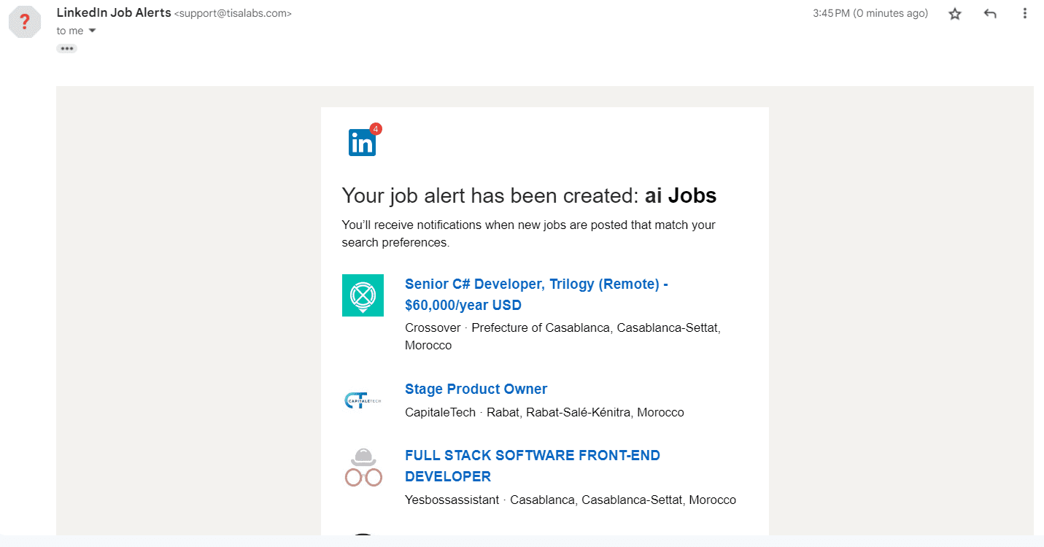Open the CapitaleTech company logo
Screen dimensions: 1044x547
click(x=363, y=400)
